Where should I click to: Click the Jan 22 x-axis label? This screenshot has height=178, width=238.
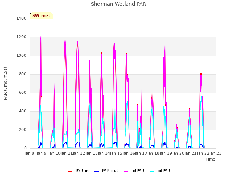203,153
